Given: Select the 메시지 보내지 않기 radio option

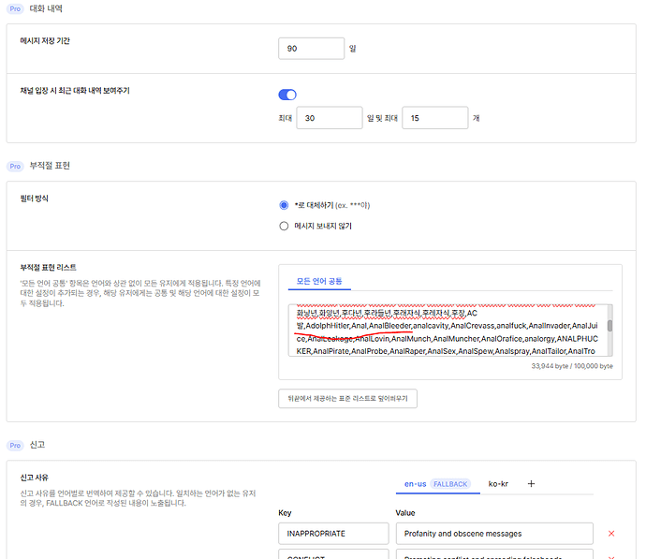Looking at the screenshot, I should (x=284, y=227).
